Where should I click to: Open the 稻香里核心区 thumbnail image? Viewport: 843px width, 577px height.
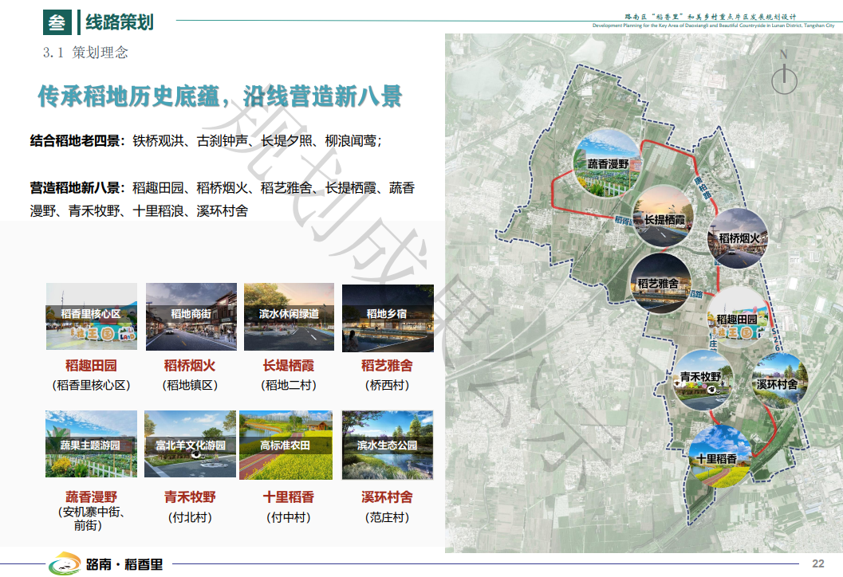point(91,316)
